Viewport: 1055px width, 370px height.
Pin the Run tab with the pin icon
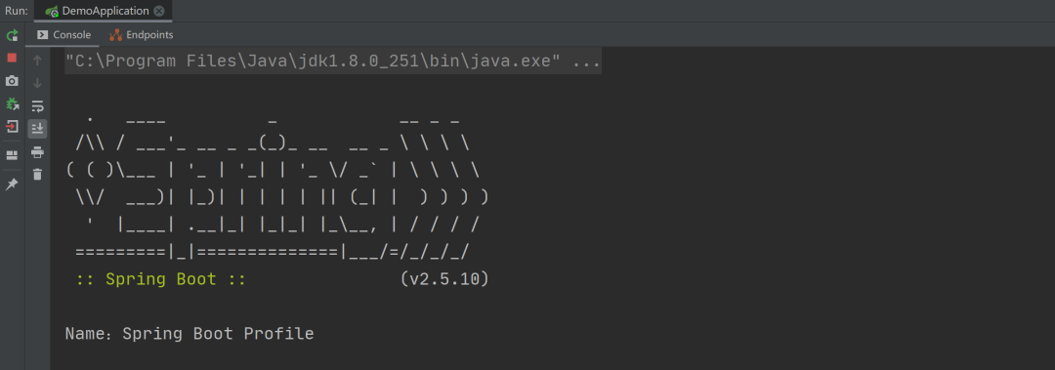(x=12, y=185)
